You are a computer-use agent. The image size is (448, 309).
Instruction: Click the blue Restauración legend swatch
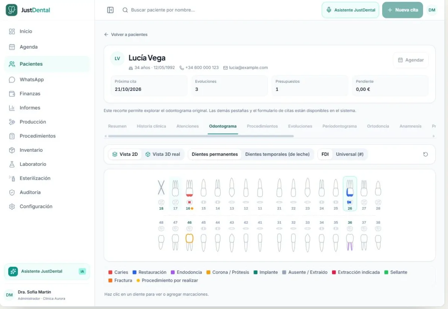click(135, 272)
